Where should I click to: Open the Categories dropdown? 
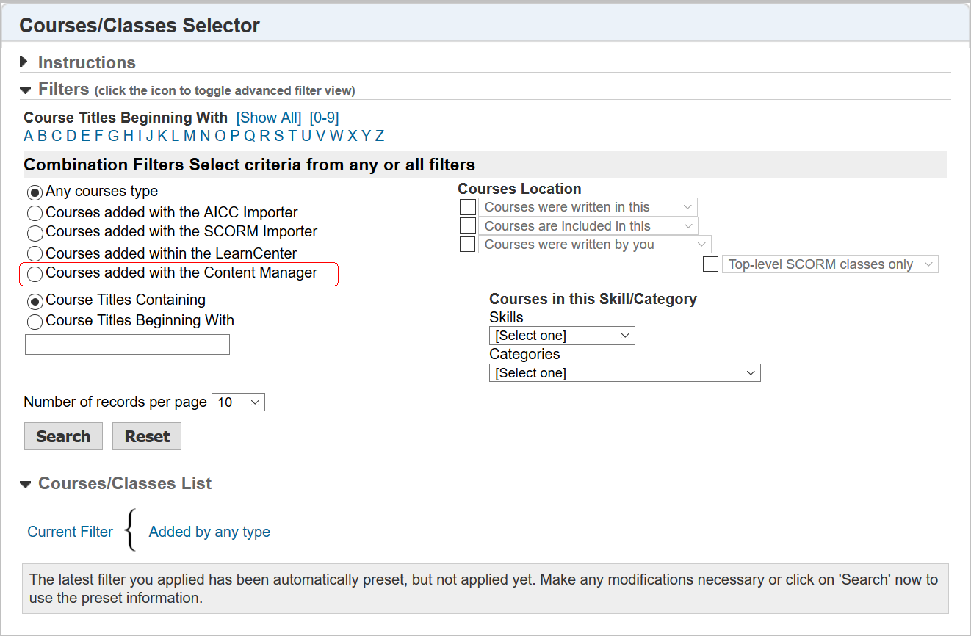[x=624, y=373]
